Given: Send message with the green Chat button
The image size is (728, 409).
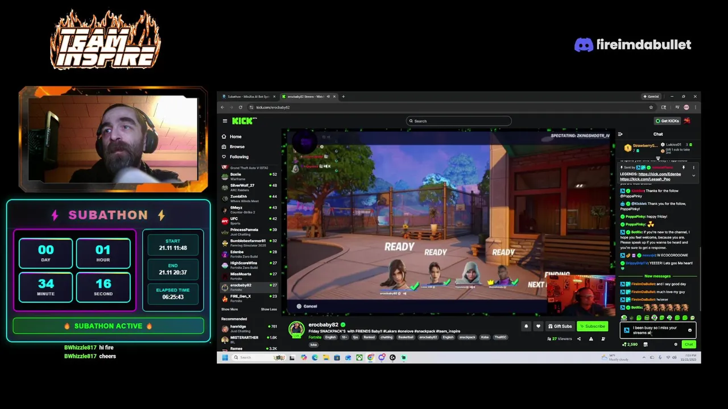Looking at the screenshot, I should click(x=689, y=344).
